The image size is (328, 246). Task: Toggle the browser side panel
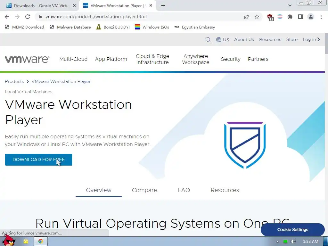300,17
